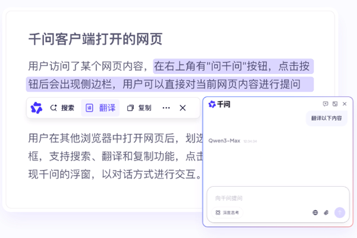Image resolution: width=357 pixels, height=238 pixels.
Task: Click the Qwen3-Max model name label
Action: [x=223, y=141]
